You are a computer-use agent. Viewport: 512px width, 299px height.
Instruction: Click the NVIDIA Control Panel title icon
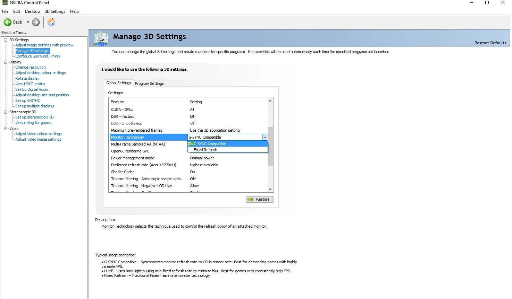[x=5, y=3]
